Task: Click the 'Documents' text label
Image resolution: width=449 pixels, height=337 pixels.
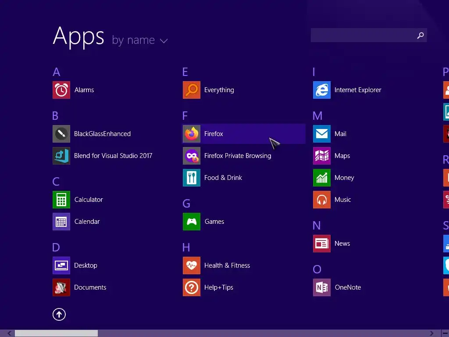Action: 90,287
